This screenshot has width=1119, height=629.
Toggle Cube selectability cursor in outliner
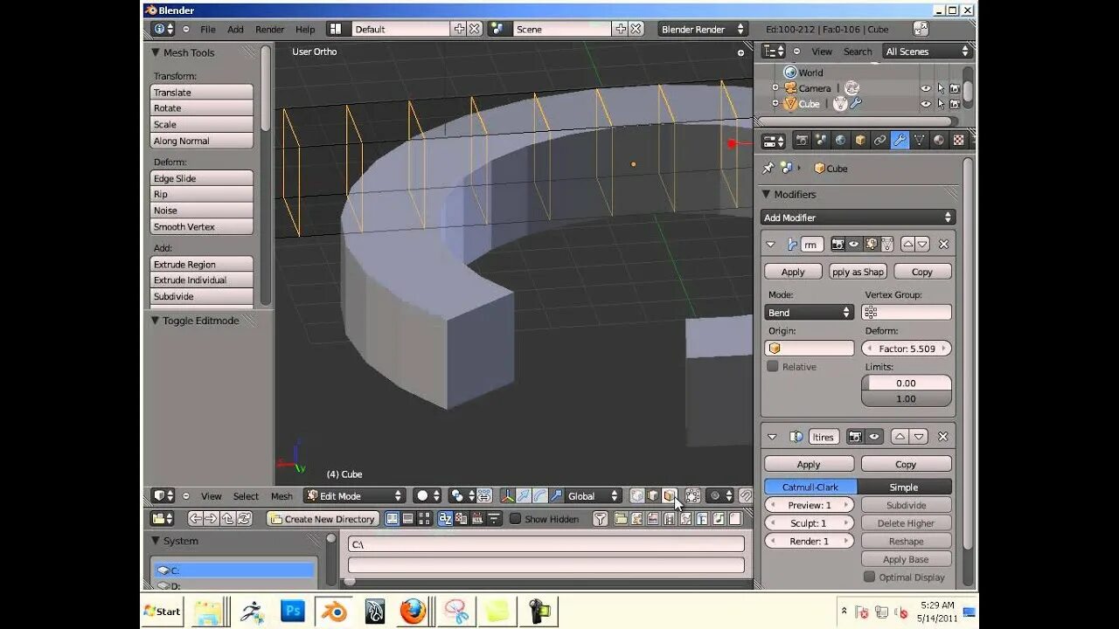(x=941, y=104)
